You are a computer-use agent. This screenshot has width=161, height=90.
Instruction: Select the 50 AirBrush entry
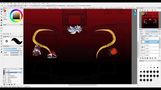click(x=12, y=81)
